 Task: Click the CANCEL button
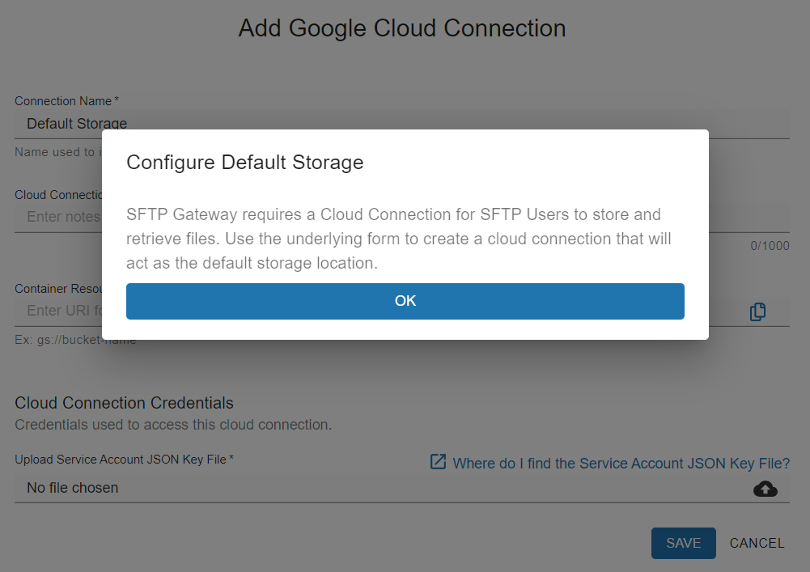click(757, 543)
